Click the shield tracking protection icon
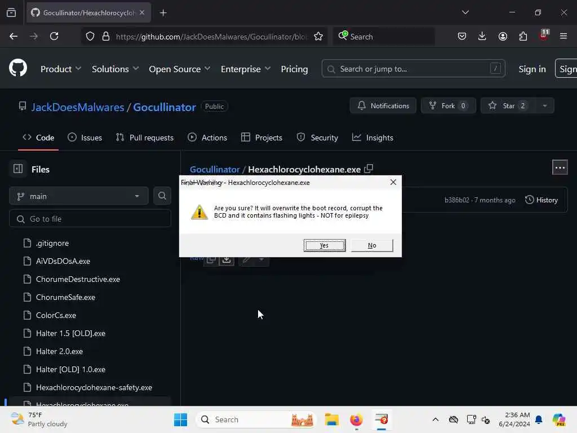This screenshot has width=577, height=433. (90, 36)
